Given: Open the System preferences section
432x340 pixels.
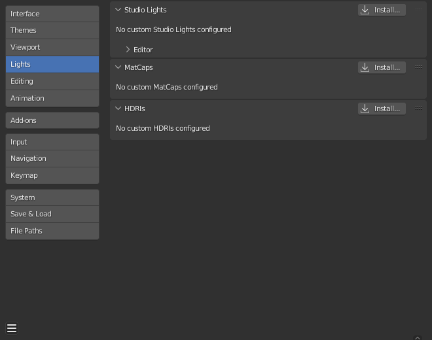Looking at the screenshot, I should (x=52, y=197).
